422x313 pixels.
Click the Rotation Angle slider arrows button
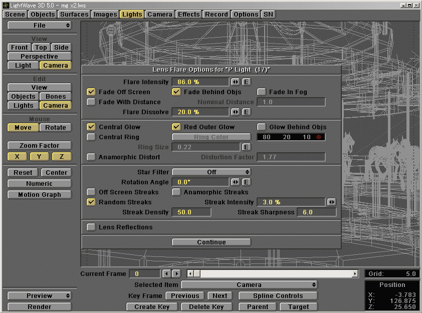coord(235,182)
